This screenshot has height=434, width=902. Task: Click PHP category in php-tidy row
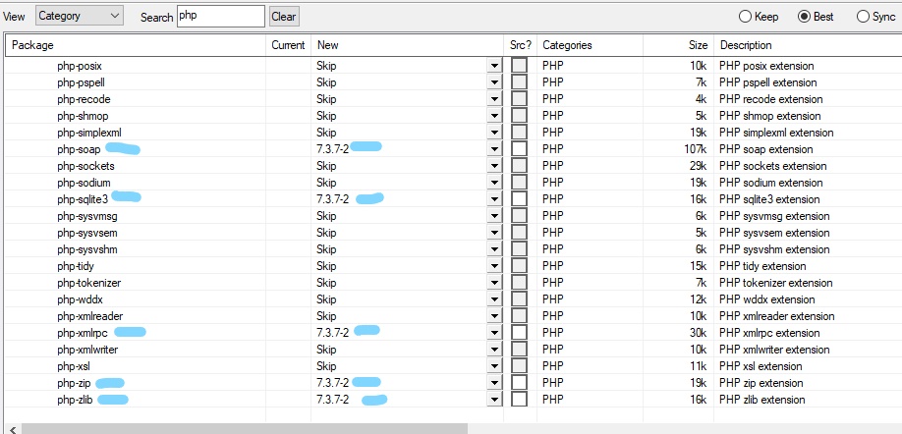[x=553, y=265]
